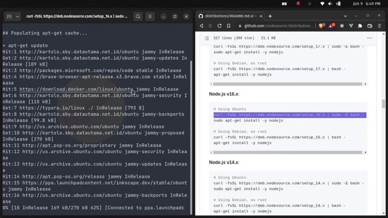Click red recording indicator in top bar

[x=298, y=4]
